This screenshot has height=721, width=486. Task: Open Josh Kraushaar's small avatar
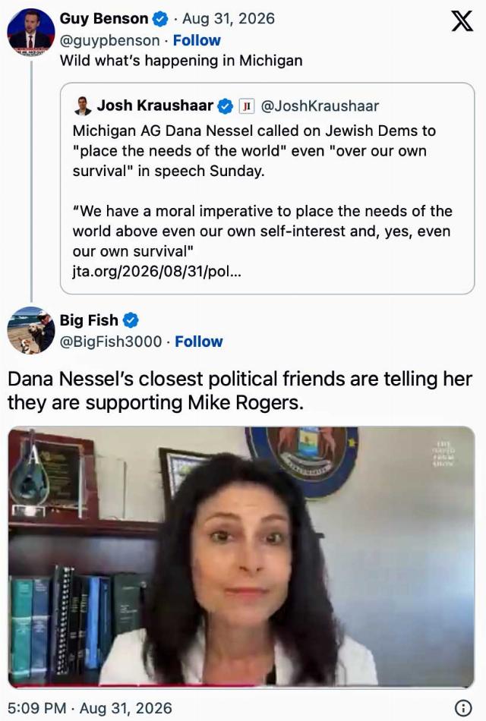(83, 105)
